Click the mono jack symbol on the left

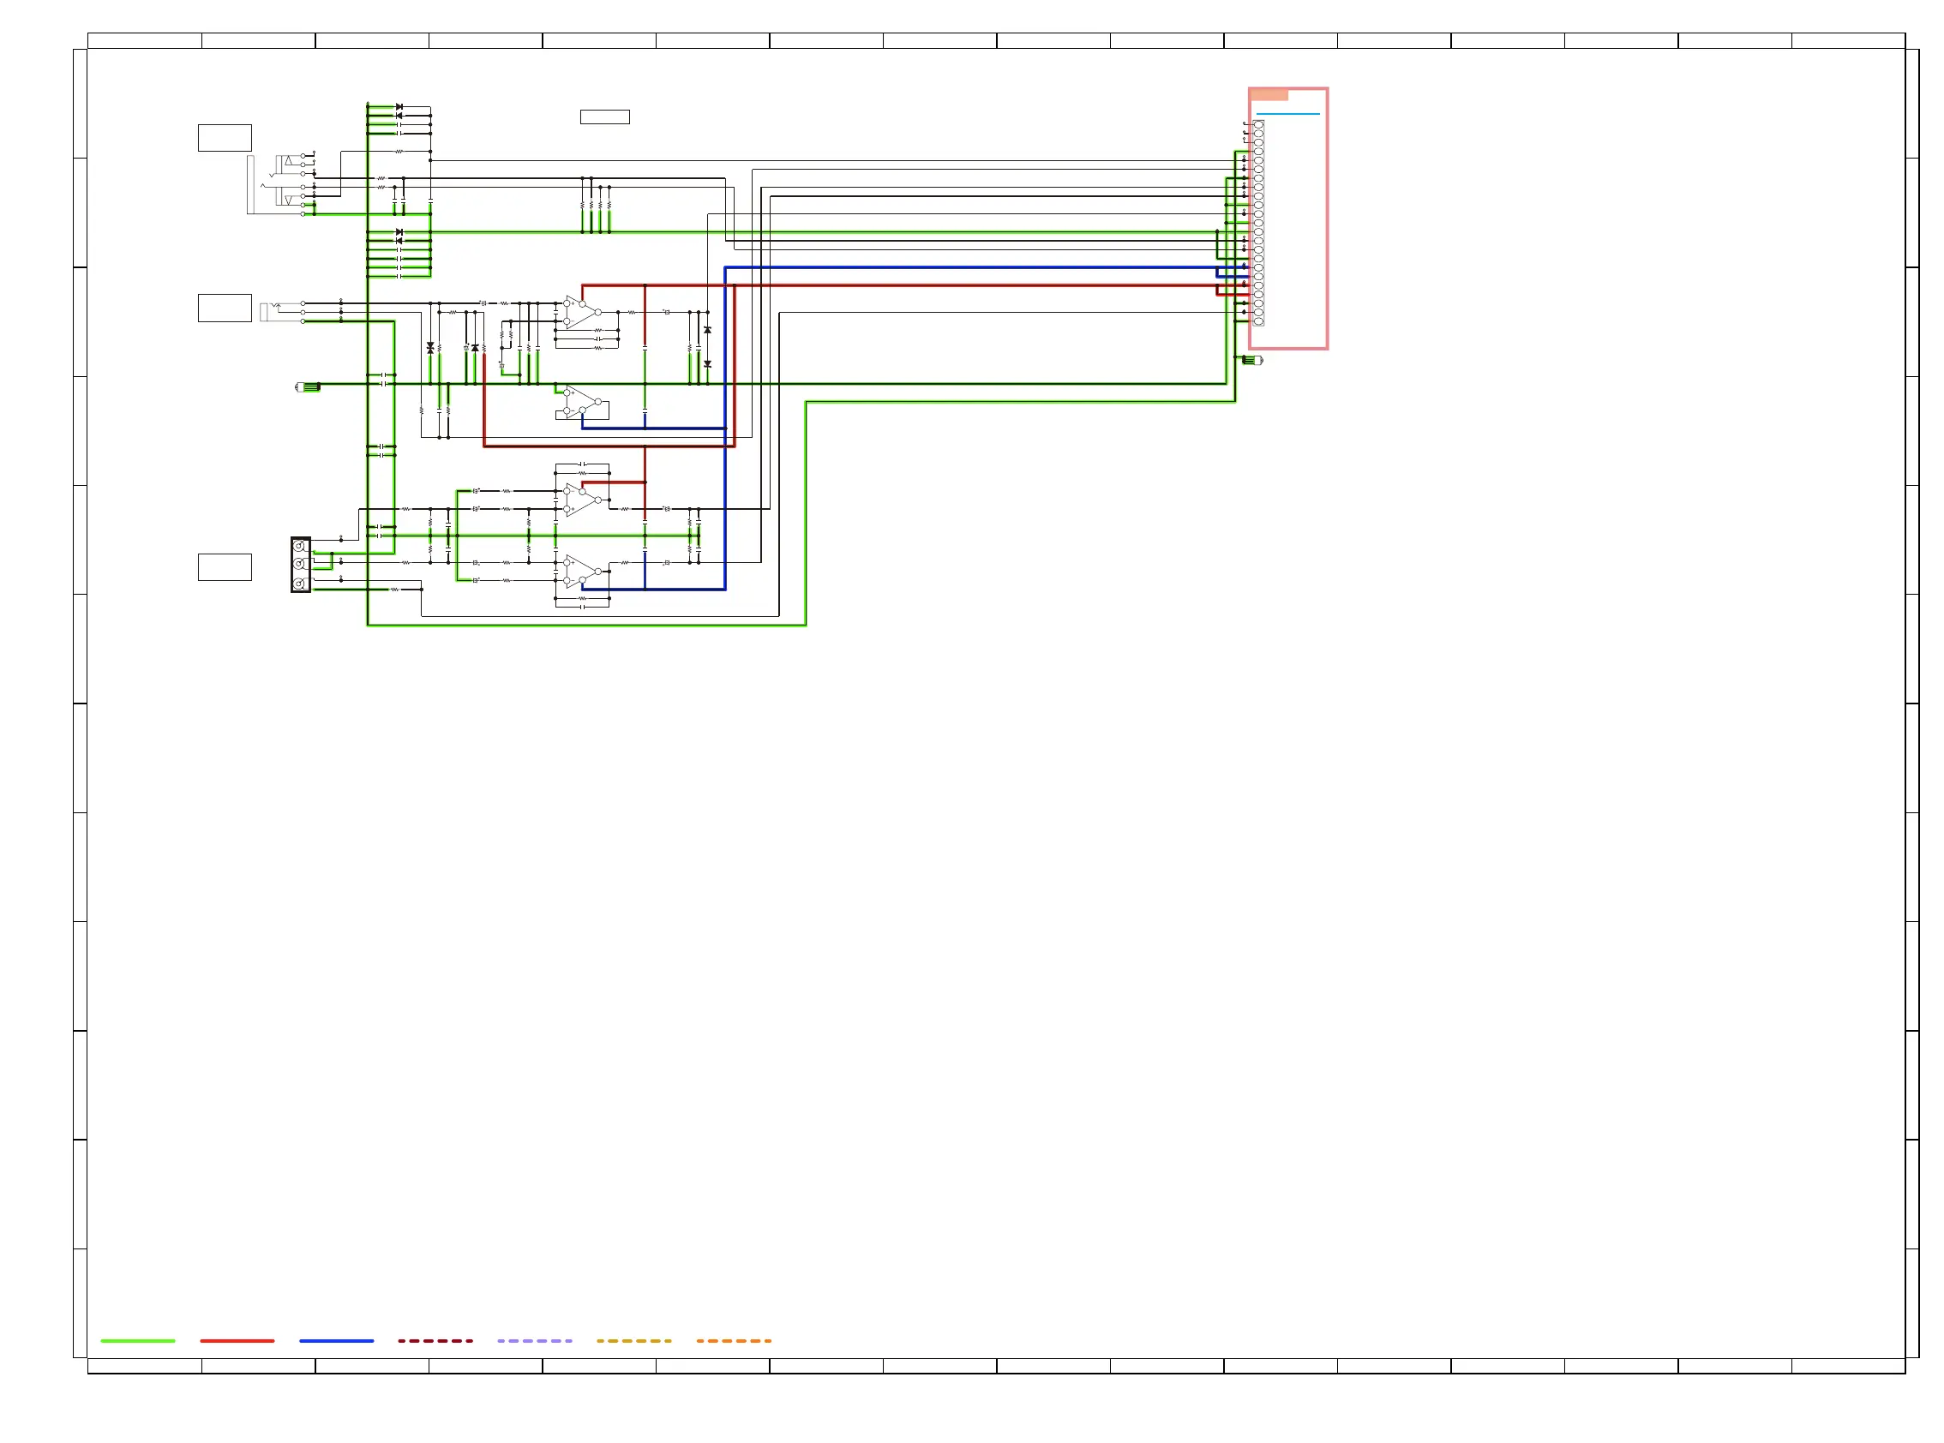[x=284, y=312]
